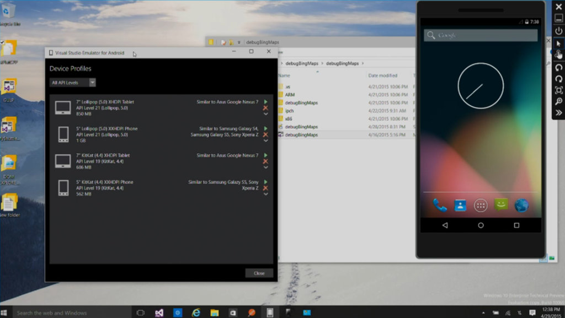Select the Recycle Bin desktop icon

click(x=8, y=14)
